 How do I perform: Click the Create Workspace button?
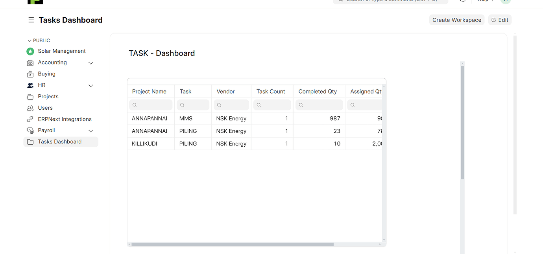click(x=457, y=20)
